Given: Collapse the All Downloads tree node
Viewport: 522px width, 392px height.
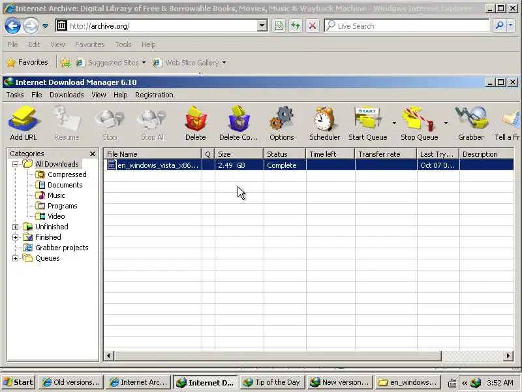Looking at the screenshot, I should pyautogui.click(x=15, y=164).
